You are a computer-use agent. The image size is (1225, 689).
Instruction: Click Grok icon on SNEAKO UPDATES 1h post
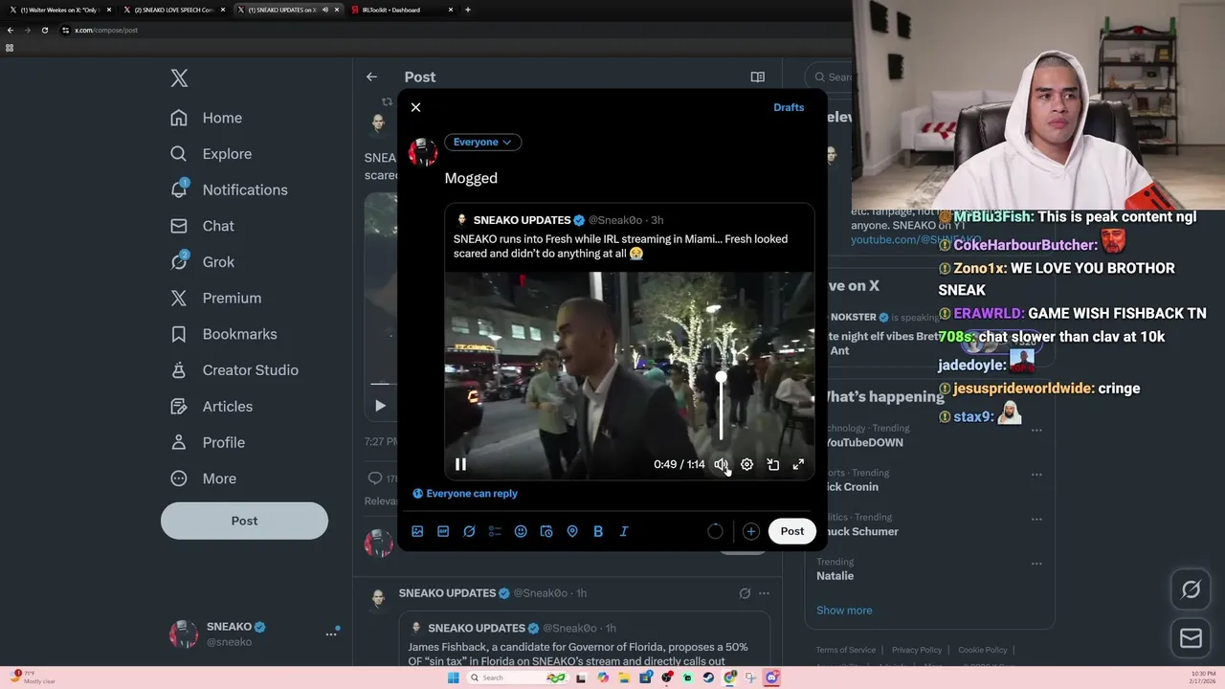[745, 593]
